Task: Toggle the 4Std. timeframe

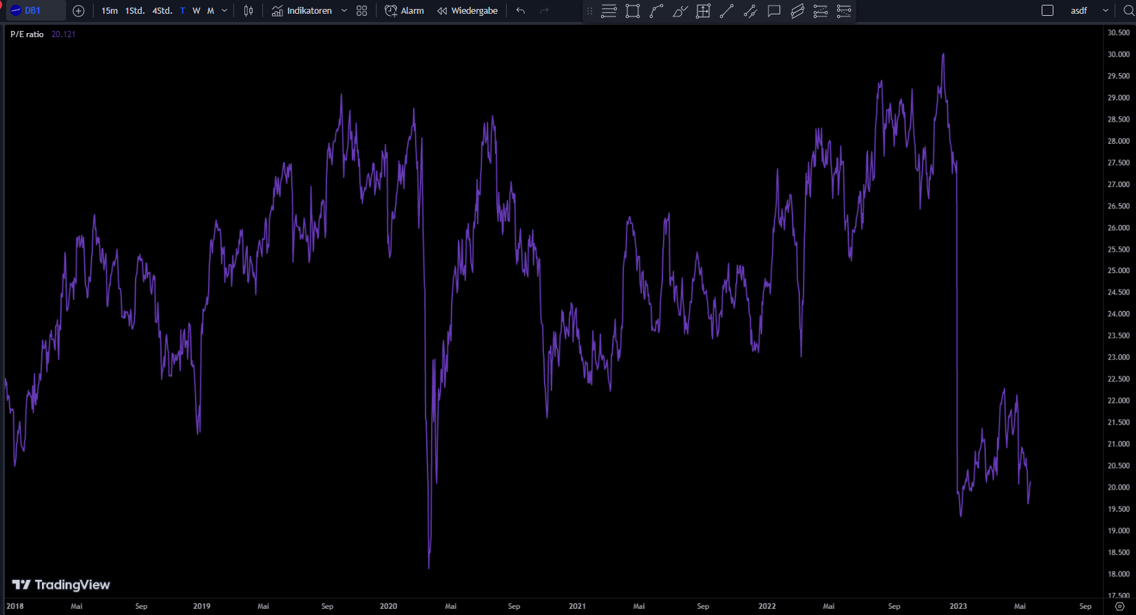Action: click(162, 11)
